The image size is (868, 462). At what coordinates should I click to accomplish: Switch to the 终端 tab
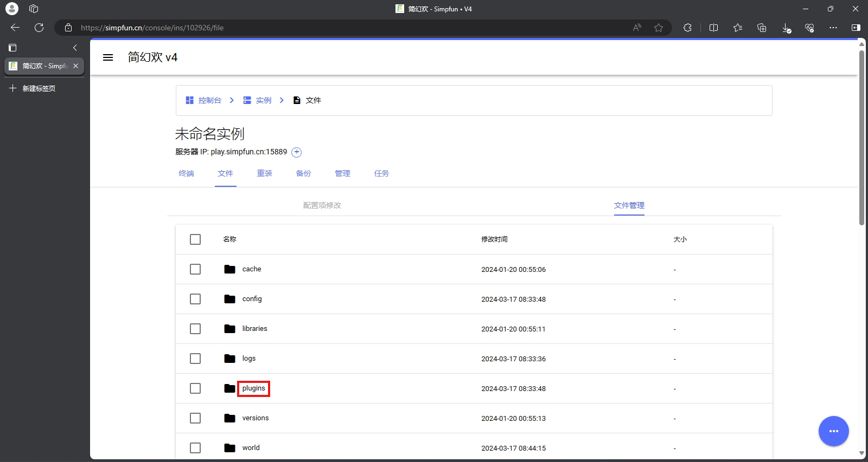click(x=187, y=173)
